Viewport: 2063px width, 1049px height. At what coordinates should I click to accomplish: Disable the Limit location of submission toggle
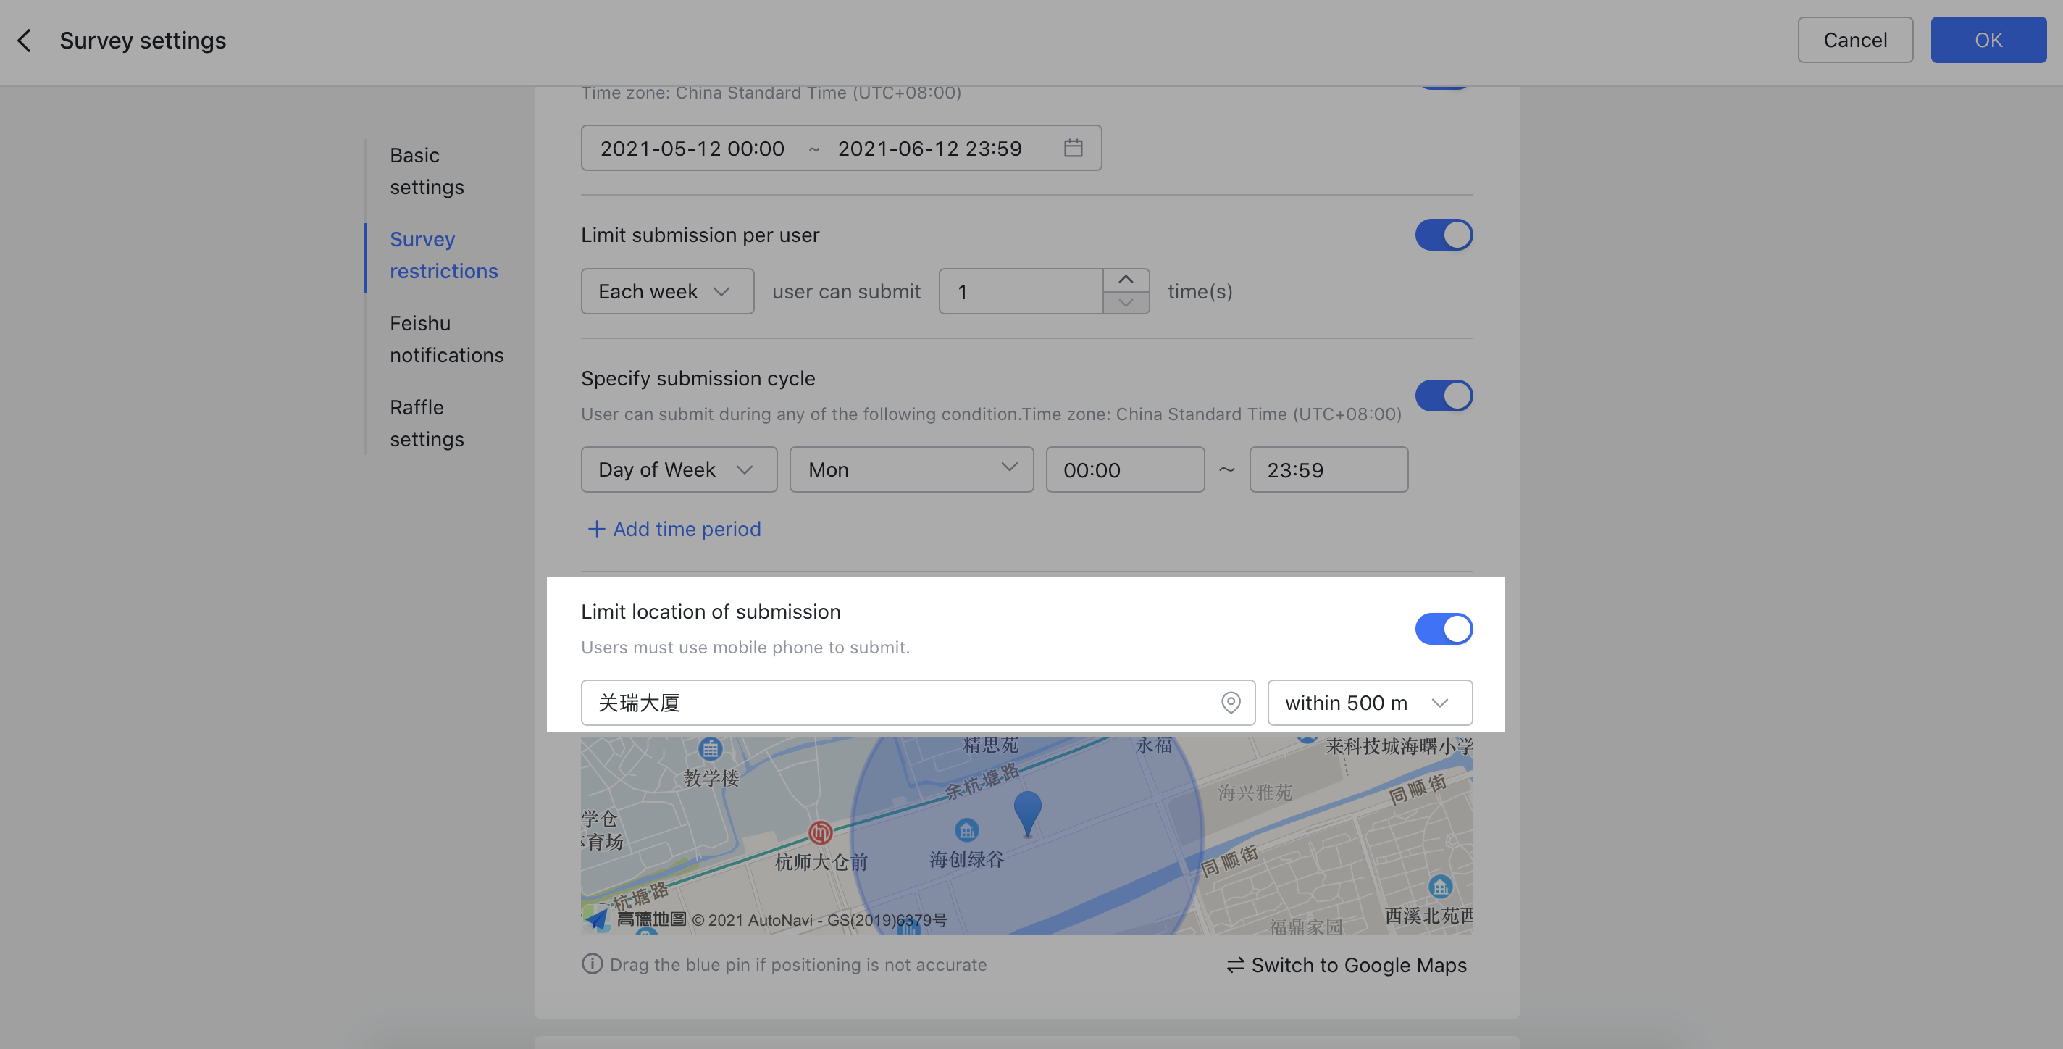1443,629
